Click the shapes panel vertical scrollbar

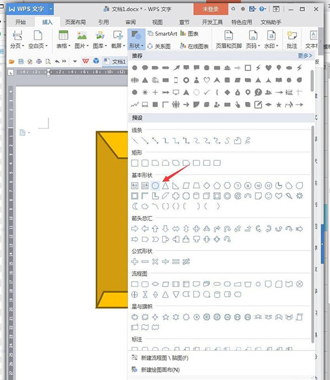pos(313,234)
